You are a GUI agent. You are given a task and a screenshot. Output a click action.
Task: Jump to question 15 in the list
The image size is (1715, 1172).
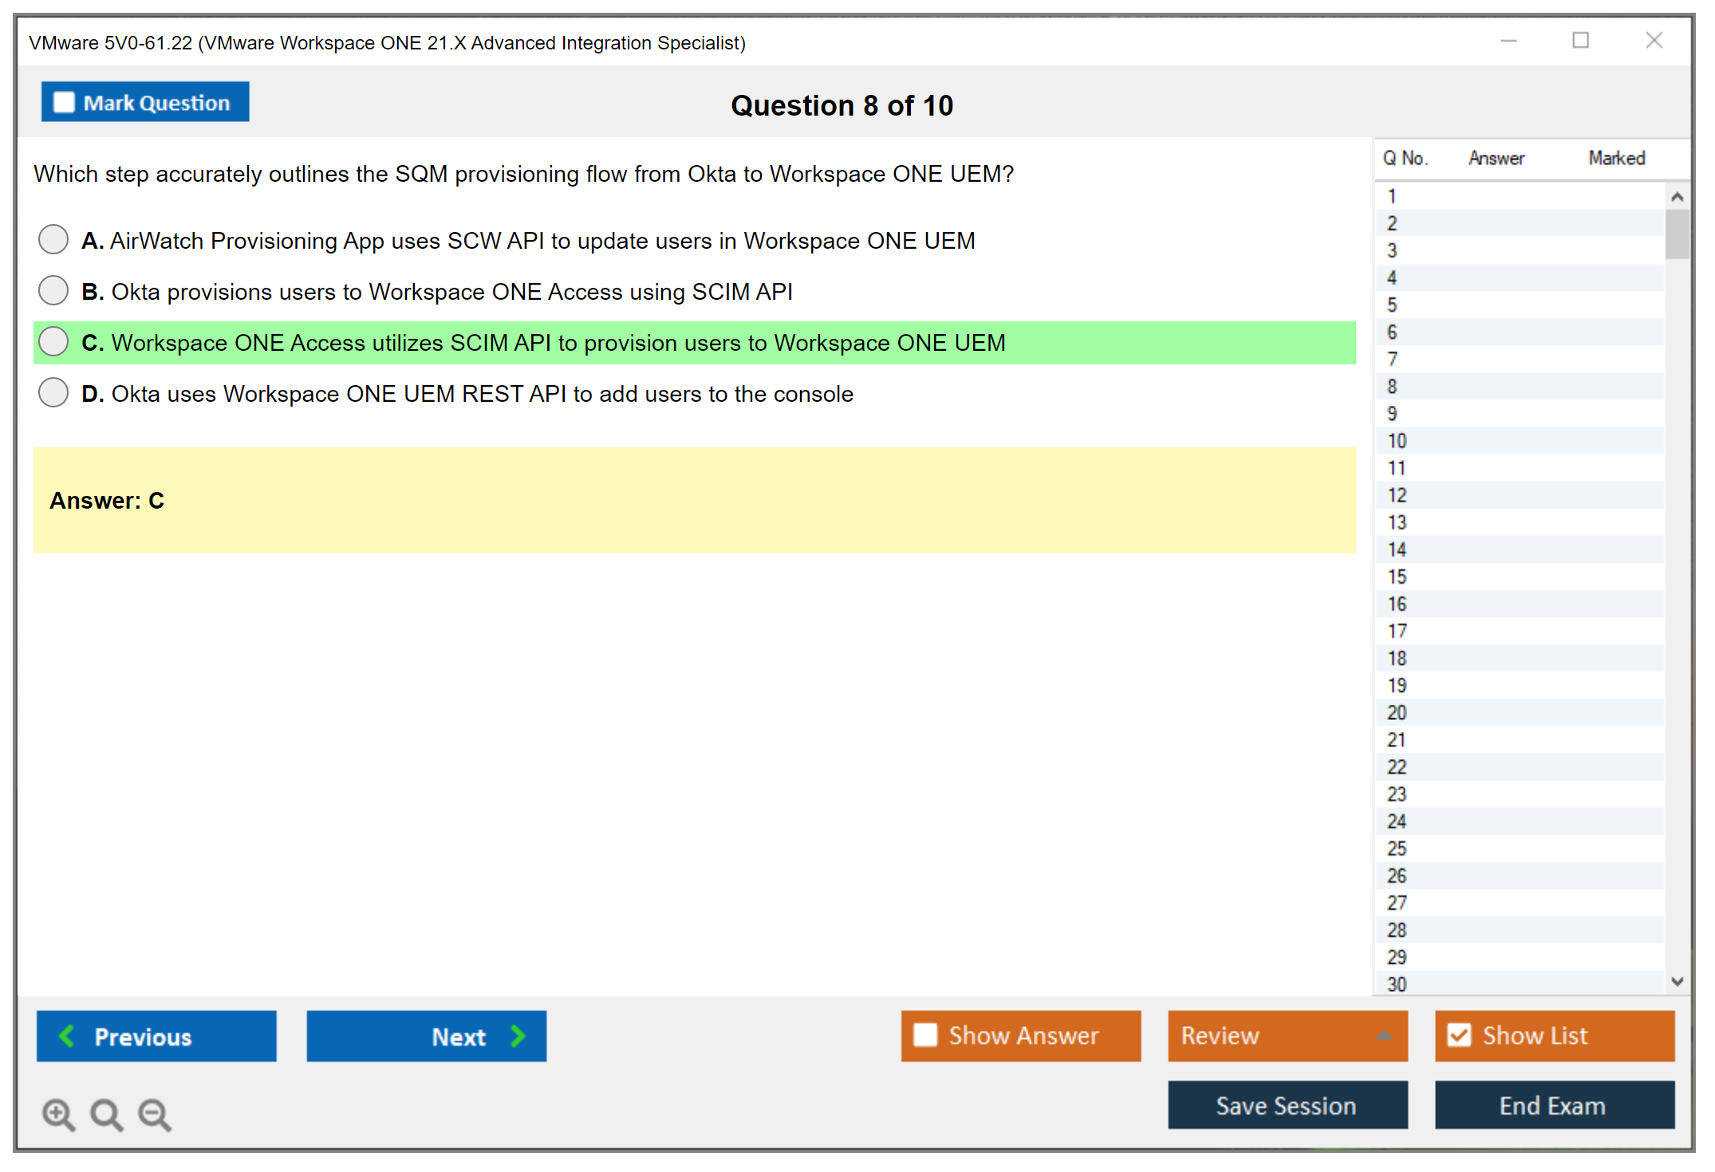[x=1397, y=576]
